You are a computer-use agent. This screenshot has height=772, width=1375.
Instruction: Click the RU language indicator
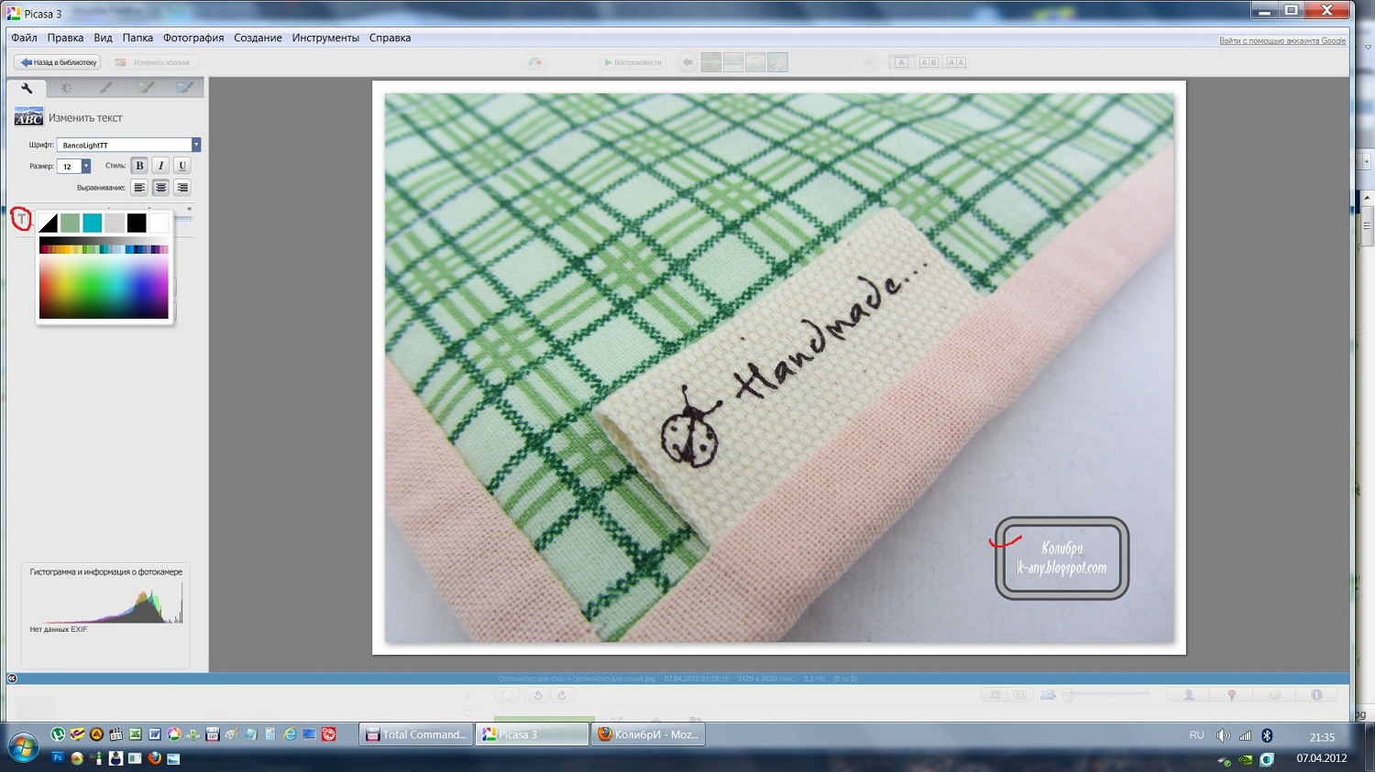(x=1196, y=735)
